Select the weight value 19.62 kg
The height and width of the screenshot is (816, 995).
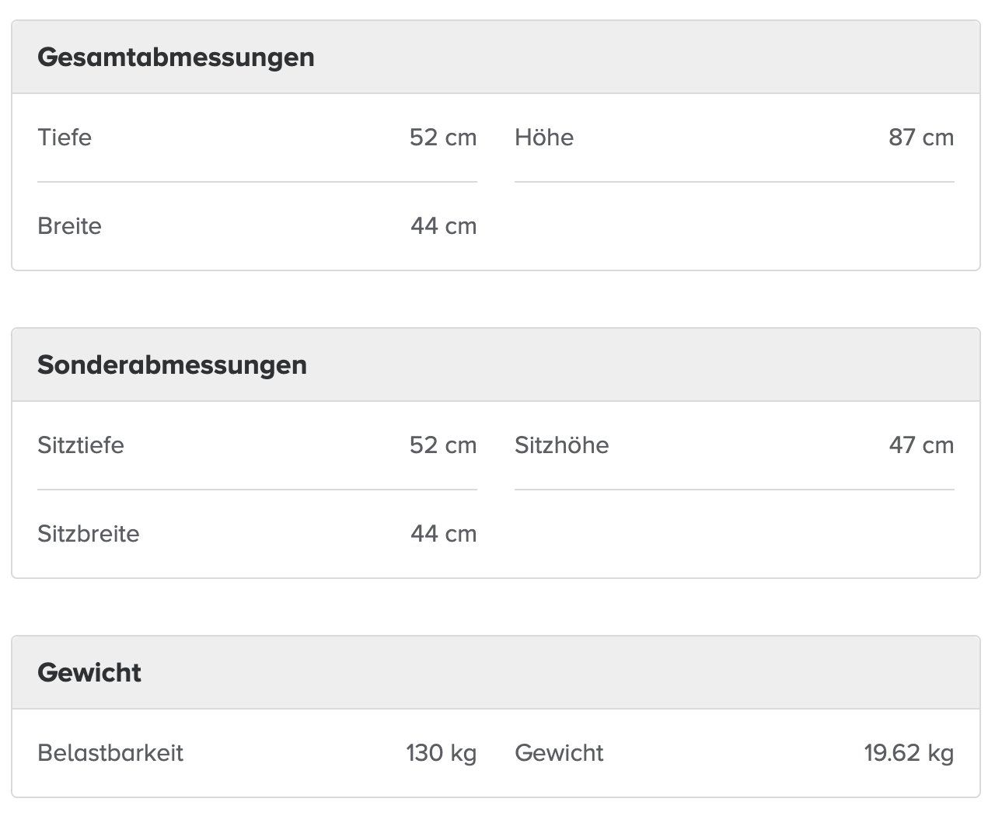tap(909, 753)
